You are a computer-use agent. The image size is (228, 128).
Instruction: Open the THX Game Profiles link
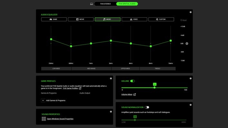point(70,88)
